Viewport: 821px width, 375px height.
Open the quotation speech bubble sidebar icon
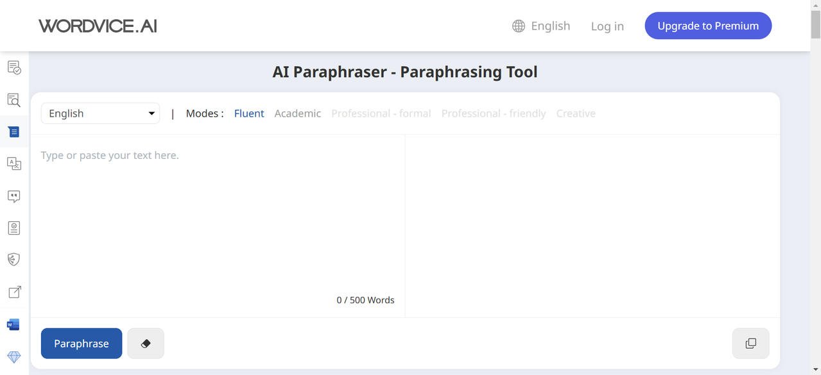pos(13,196)
